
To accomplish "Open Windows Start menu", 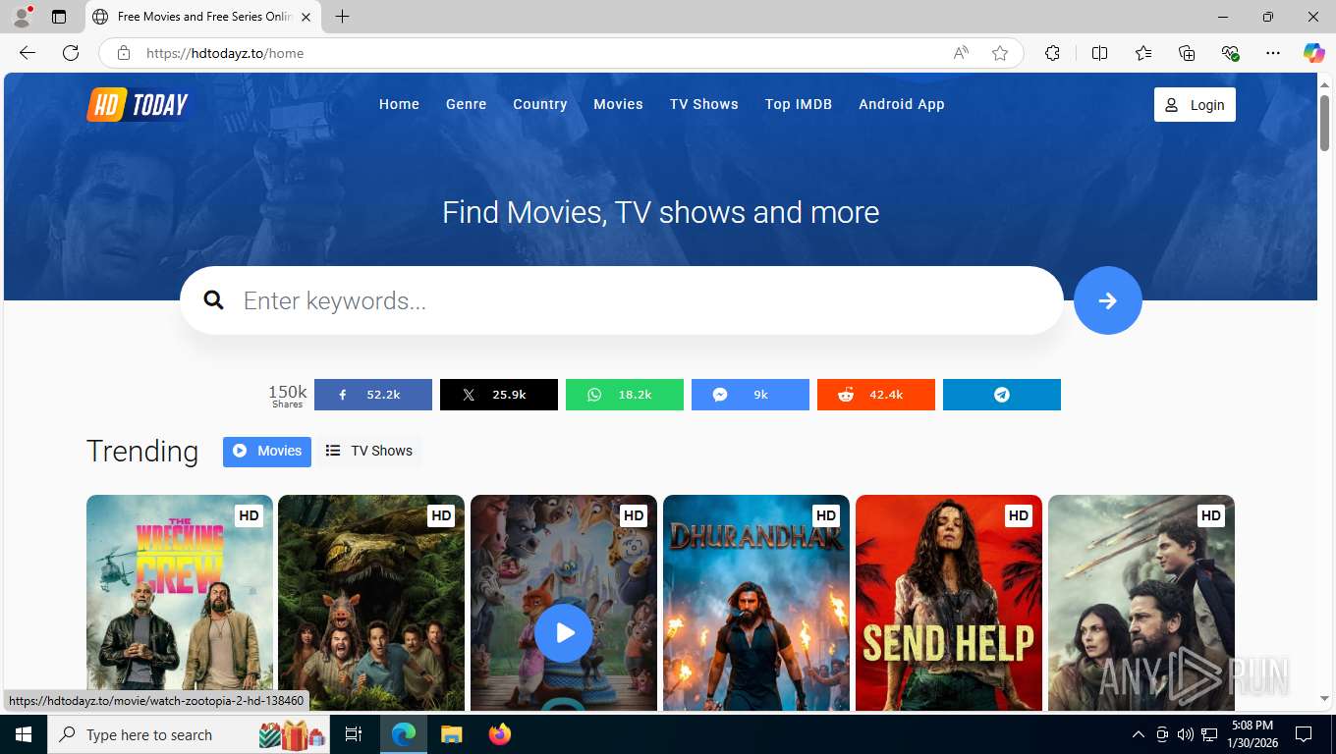I will pos(24,734).
